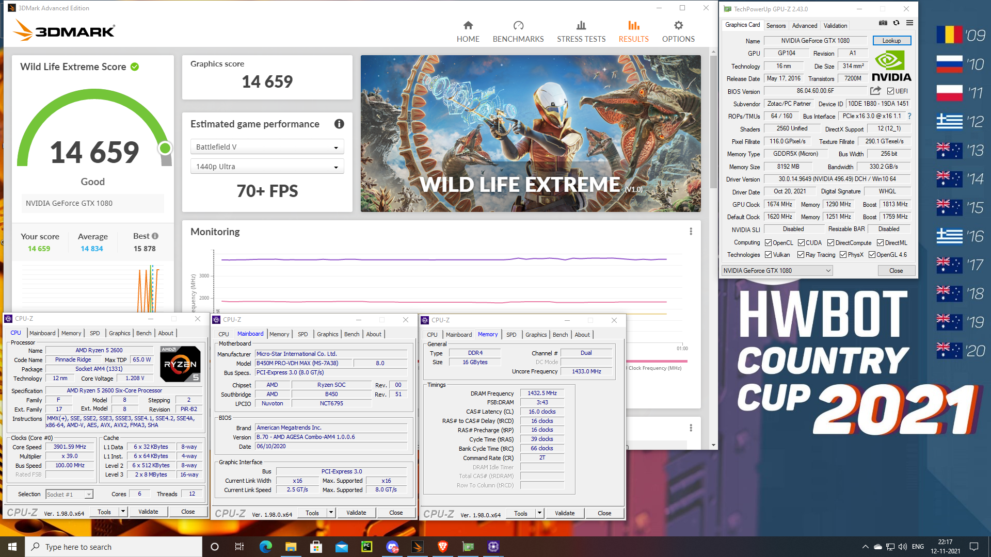Image resolution: width=991 pixels, height=557 pixels.
Task: Open Microsoft Store from taskbar
Action: click(316, 547)
